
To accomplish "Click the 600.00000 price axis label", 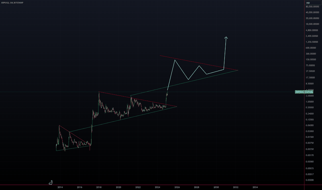I will [x=311, y=48].
